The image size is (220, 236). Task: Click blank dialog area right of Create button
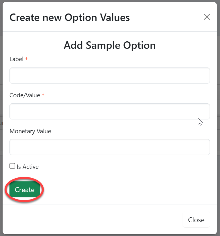pyautogui.click(x=129, y=190)
